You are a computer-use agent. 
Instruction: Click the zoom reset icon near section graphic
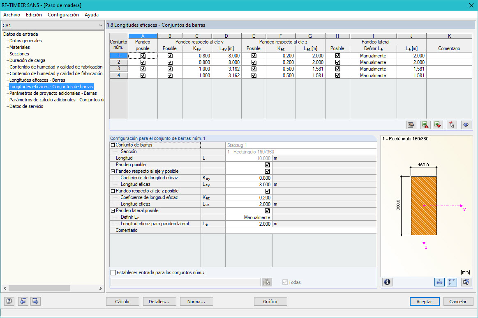click(x=465, y=282)
